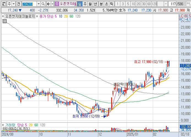Click the 주 type button
Screen dimensions: 191x137
9,4
